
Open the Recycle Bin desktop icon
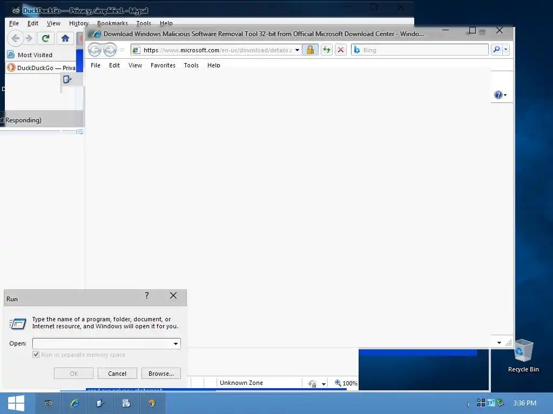point(523,356)
